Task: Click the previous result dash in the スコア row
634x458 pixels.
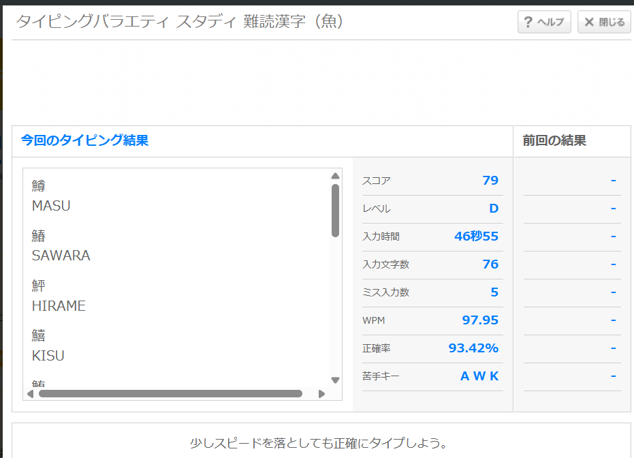Action: pos(614,181)
